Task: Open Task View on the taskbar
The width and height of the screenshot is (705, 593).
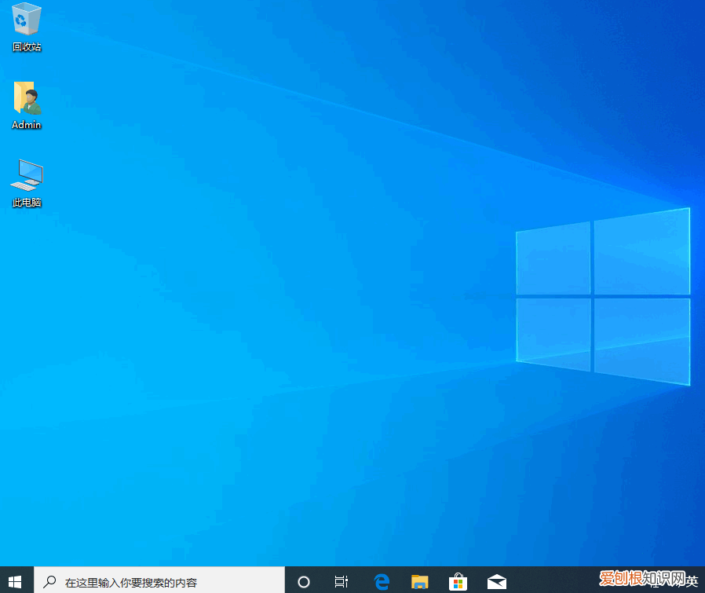Action: click(342, 582)
